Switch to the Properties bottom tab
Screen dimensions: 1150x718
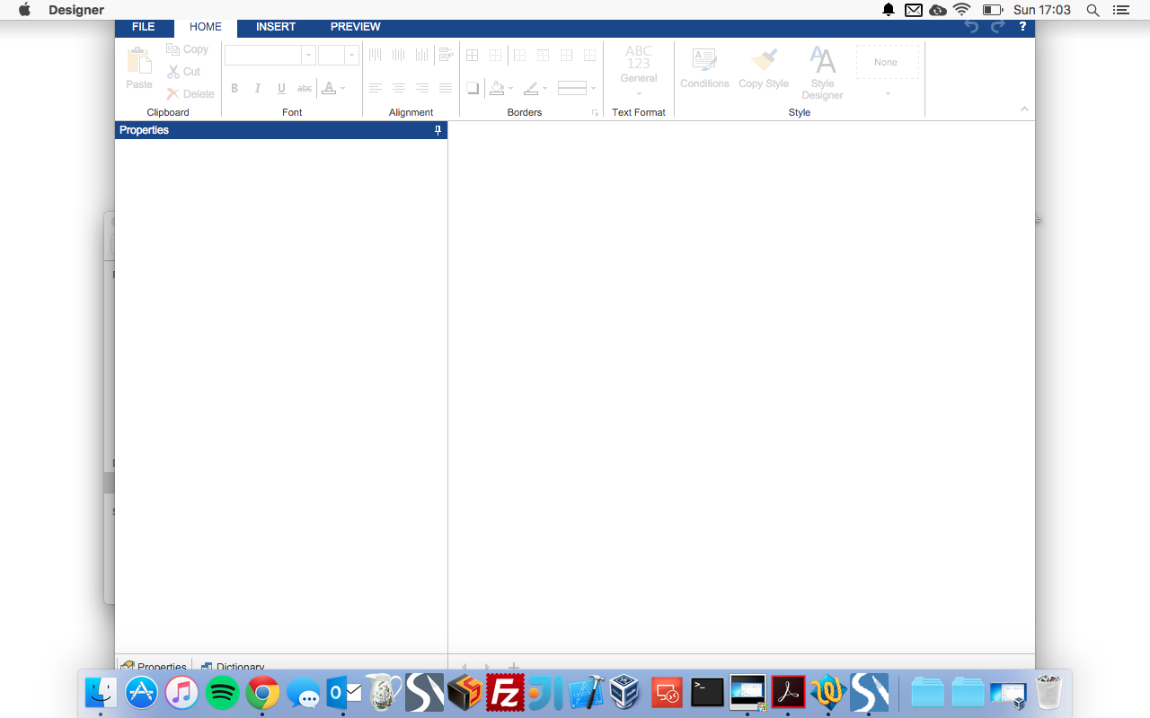click(x=154, y=668)
